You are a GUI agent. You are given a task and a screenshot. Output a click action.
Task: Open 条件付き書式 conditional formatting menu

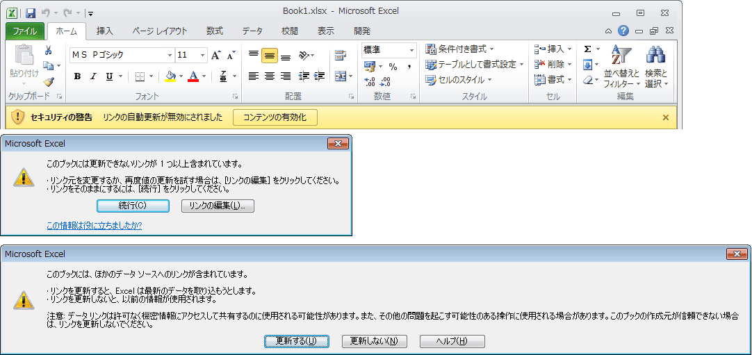[x=460, y=49]
